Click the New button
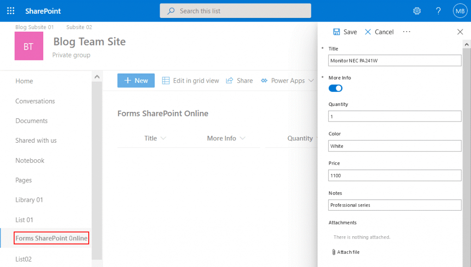The image size is (471, 267). (136, 80)
